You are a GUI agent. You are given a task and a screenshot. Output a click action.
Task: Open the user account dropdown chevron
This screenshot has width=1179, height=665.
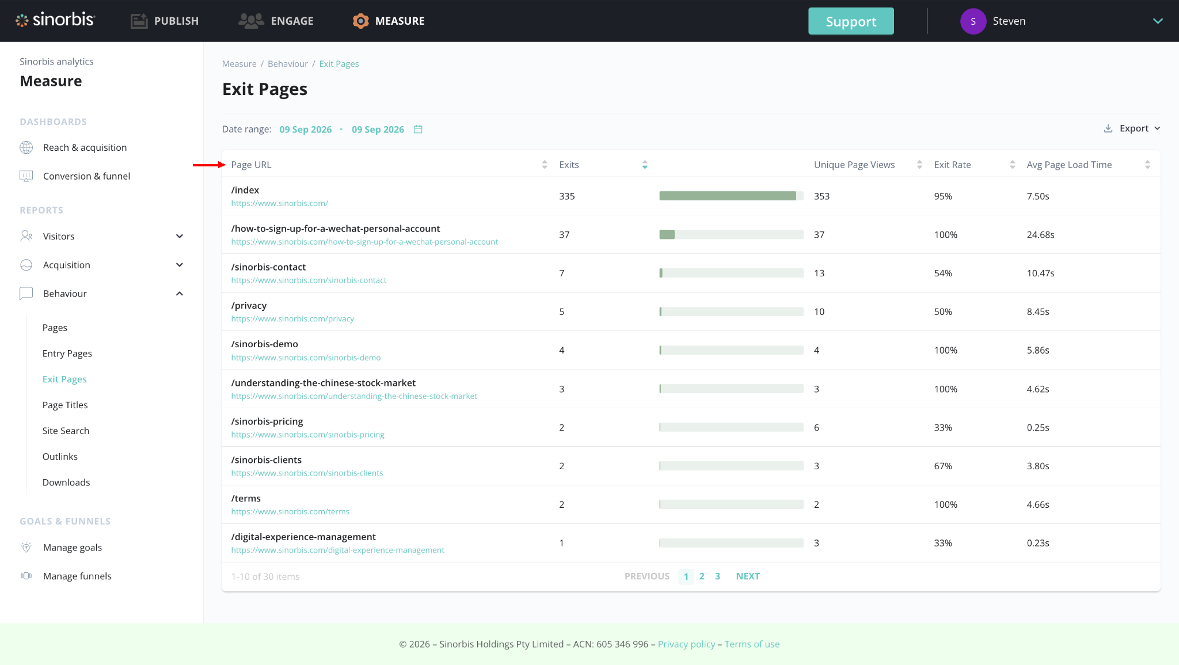(1158, 21)
